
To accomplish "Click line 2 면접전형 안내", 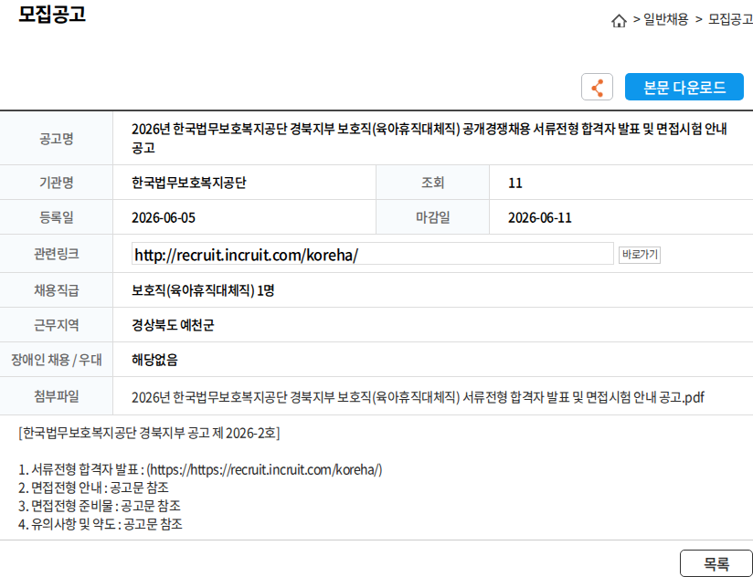I will pos(93,488).
